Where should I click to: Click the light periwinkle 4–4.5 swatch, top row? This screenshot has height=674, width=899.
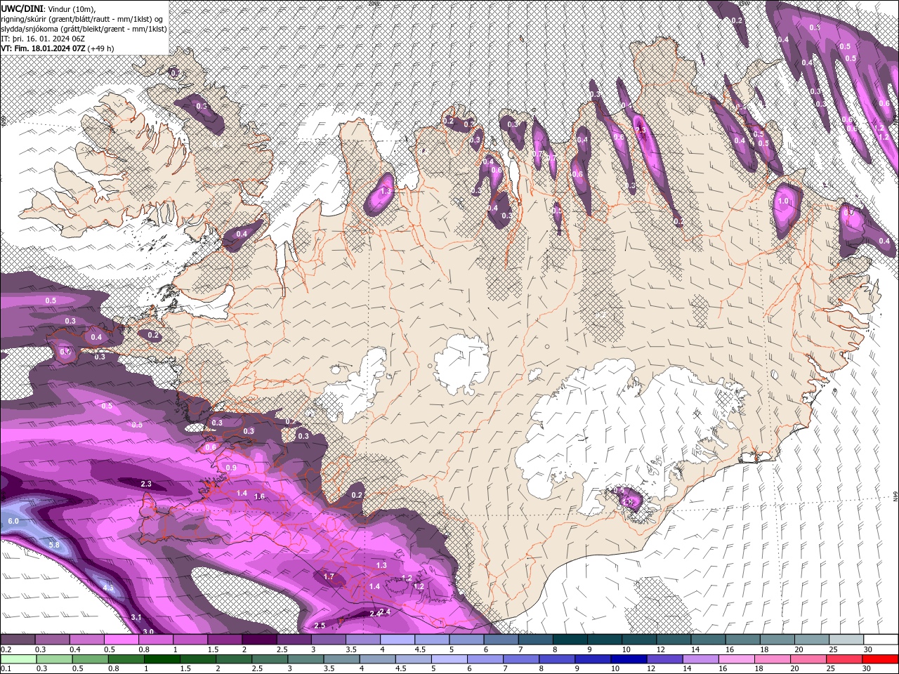tap(398, 640)
